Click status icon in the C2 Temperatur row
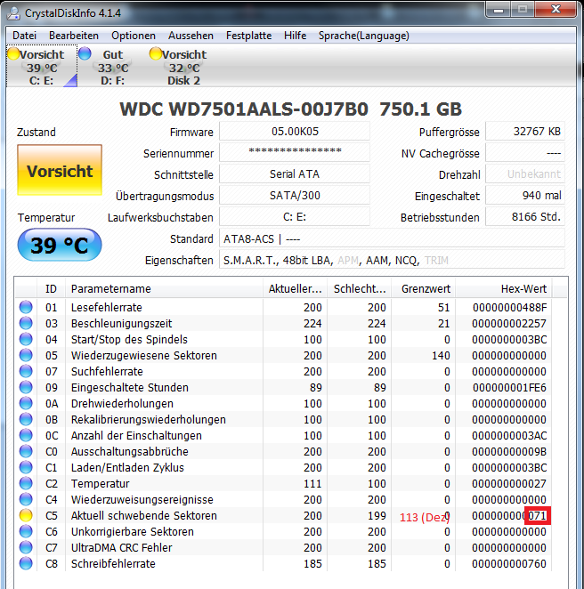Screen dimensions: 584x589 pyautogui.click(x=26, y=483)
